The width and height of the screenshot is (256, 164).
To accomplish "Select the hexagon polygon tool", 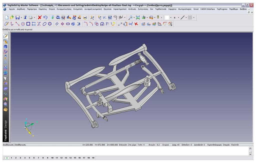I will [x=50, y=24].
